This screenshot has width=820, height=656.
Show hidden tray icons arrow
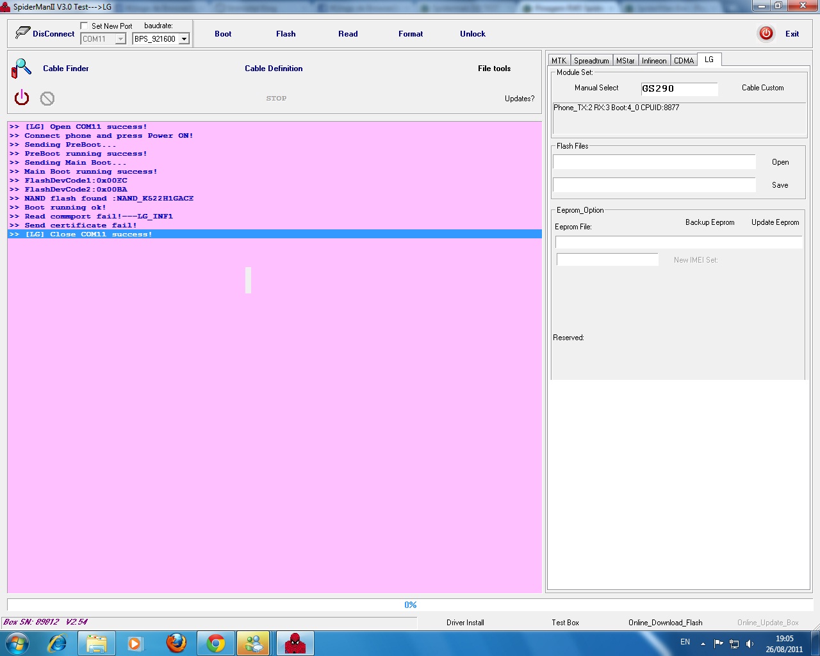[x=703, y=643]
